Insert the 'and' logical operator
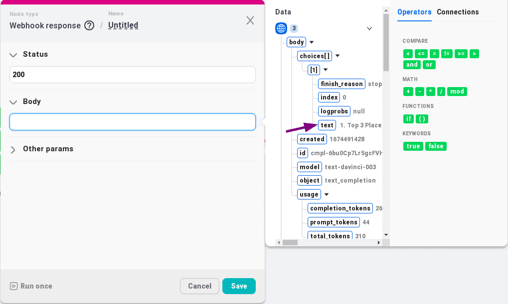508x304 pixels. tap(412, 65)
